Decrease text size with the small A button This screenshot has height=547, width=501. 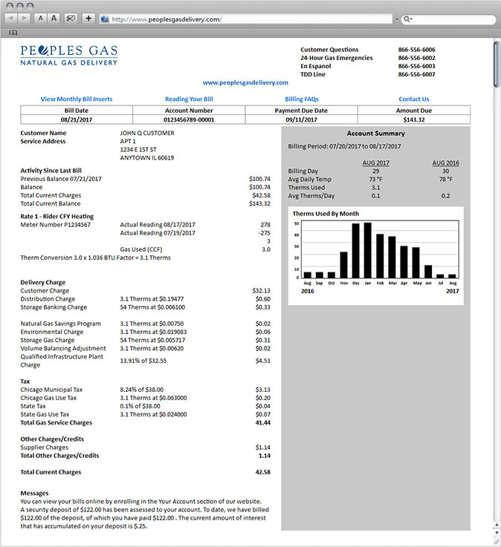click(x=41, y=18)
